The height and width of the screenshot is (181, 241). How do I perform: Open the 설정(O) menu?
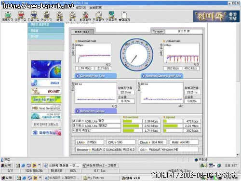pyautogui.click(x=81, y=7)
